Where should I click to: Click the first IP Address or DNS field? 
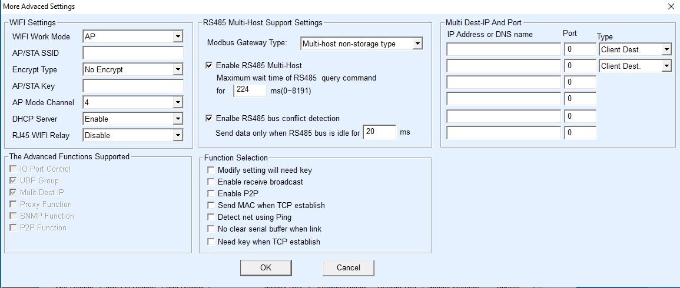[503, 49]
